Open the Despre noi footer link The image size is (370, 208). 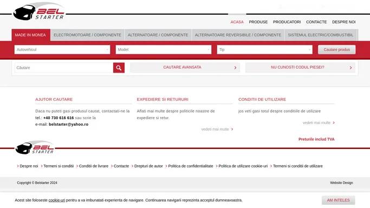coord(29,166)
